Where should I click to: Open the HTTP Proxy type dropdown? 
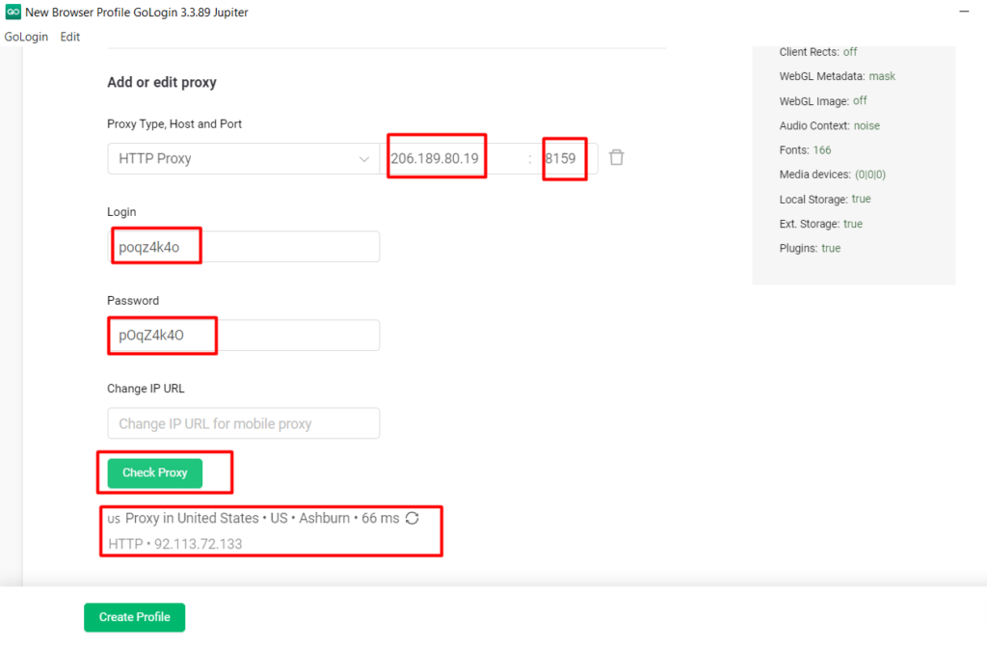(244, 158)
